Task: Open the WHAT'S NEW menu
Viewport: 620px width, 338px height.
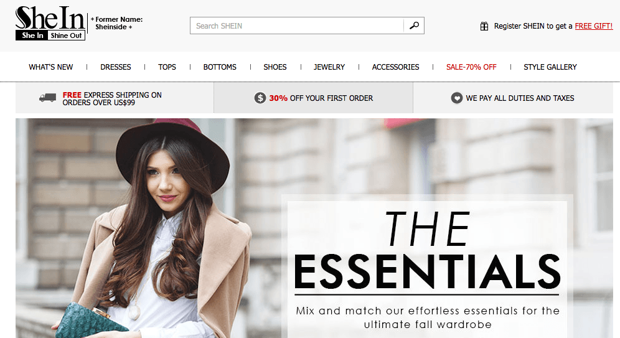Action: pos(50,67)
